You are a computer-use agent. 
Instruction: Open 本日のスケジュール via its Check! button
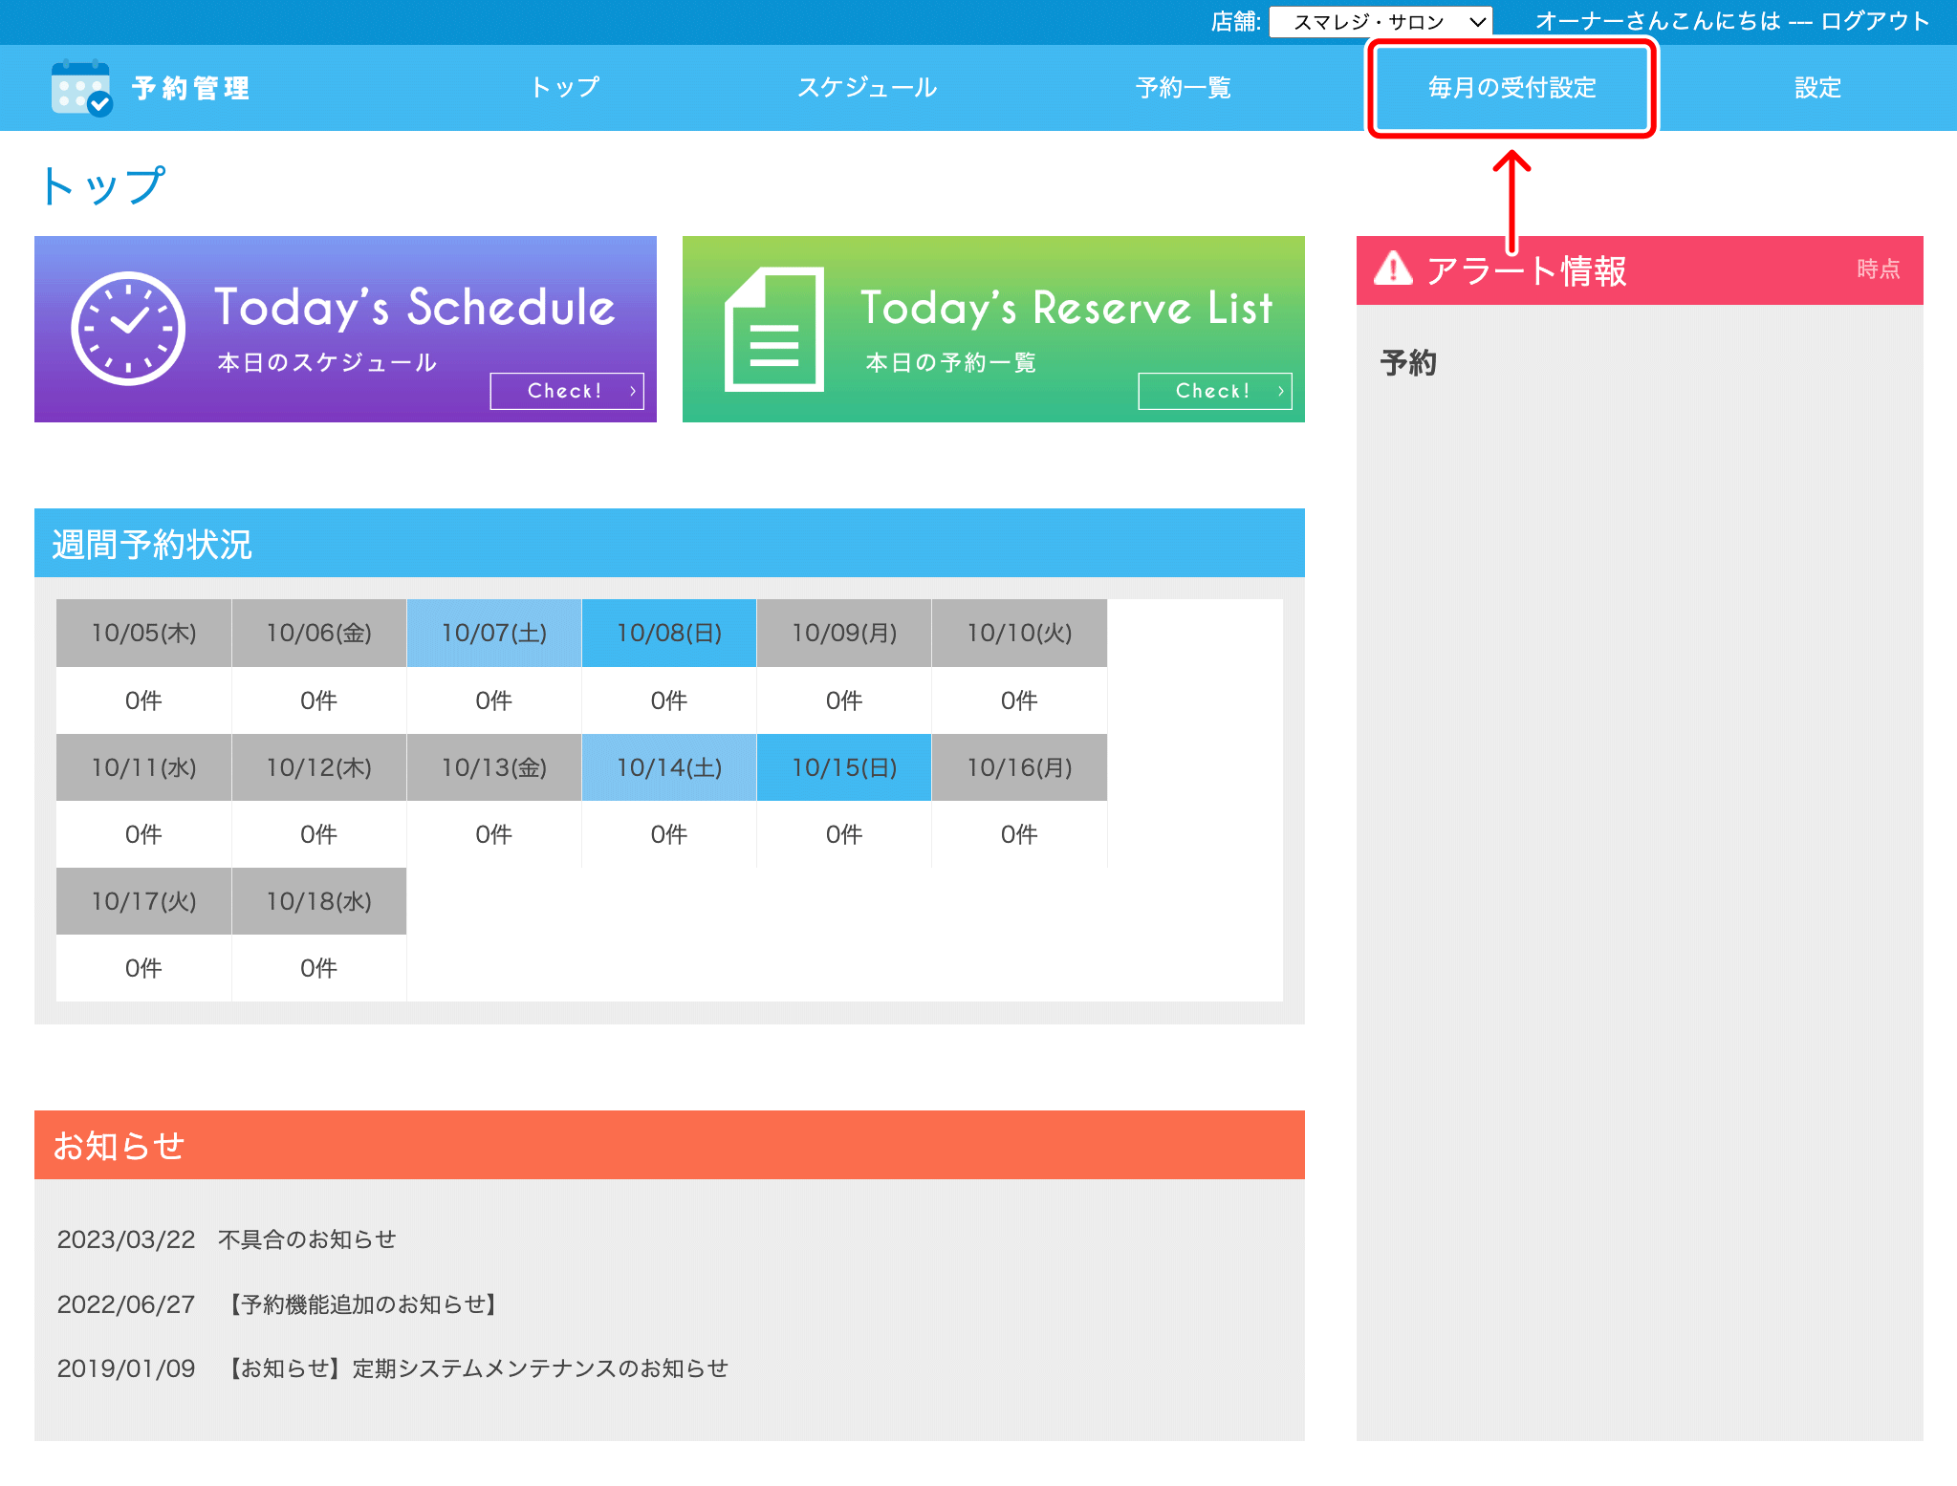click(567, 390)
